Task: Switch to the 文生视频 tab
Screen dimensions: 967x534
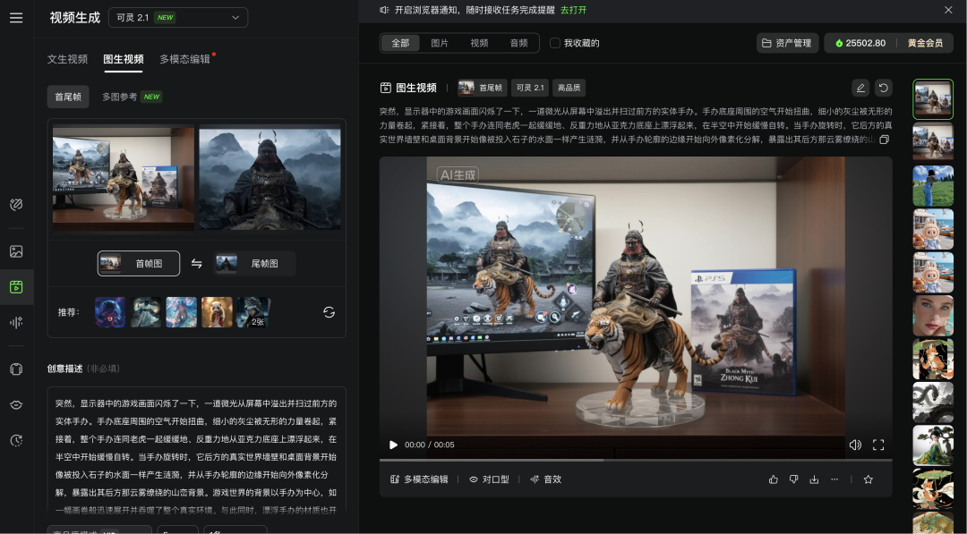Action: [x=67, y=59]
